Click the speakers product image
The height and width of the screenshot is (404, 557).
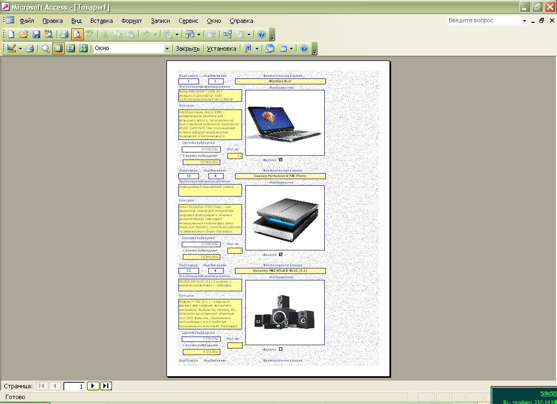[285, 313]
